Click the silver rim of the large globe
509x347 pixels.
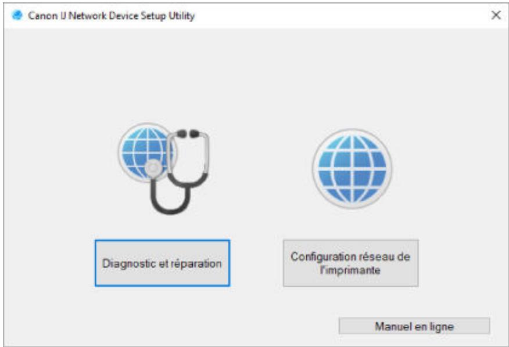click(352, 131)
